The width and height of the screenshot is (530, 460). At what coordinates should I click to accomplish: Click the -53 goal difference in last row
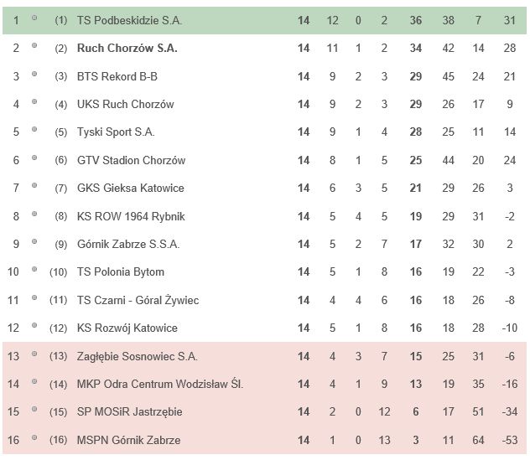click(510, 440)
